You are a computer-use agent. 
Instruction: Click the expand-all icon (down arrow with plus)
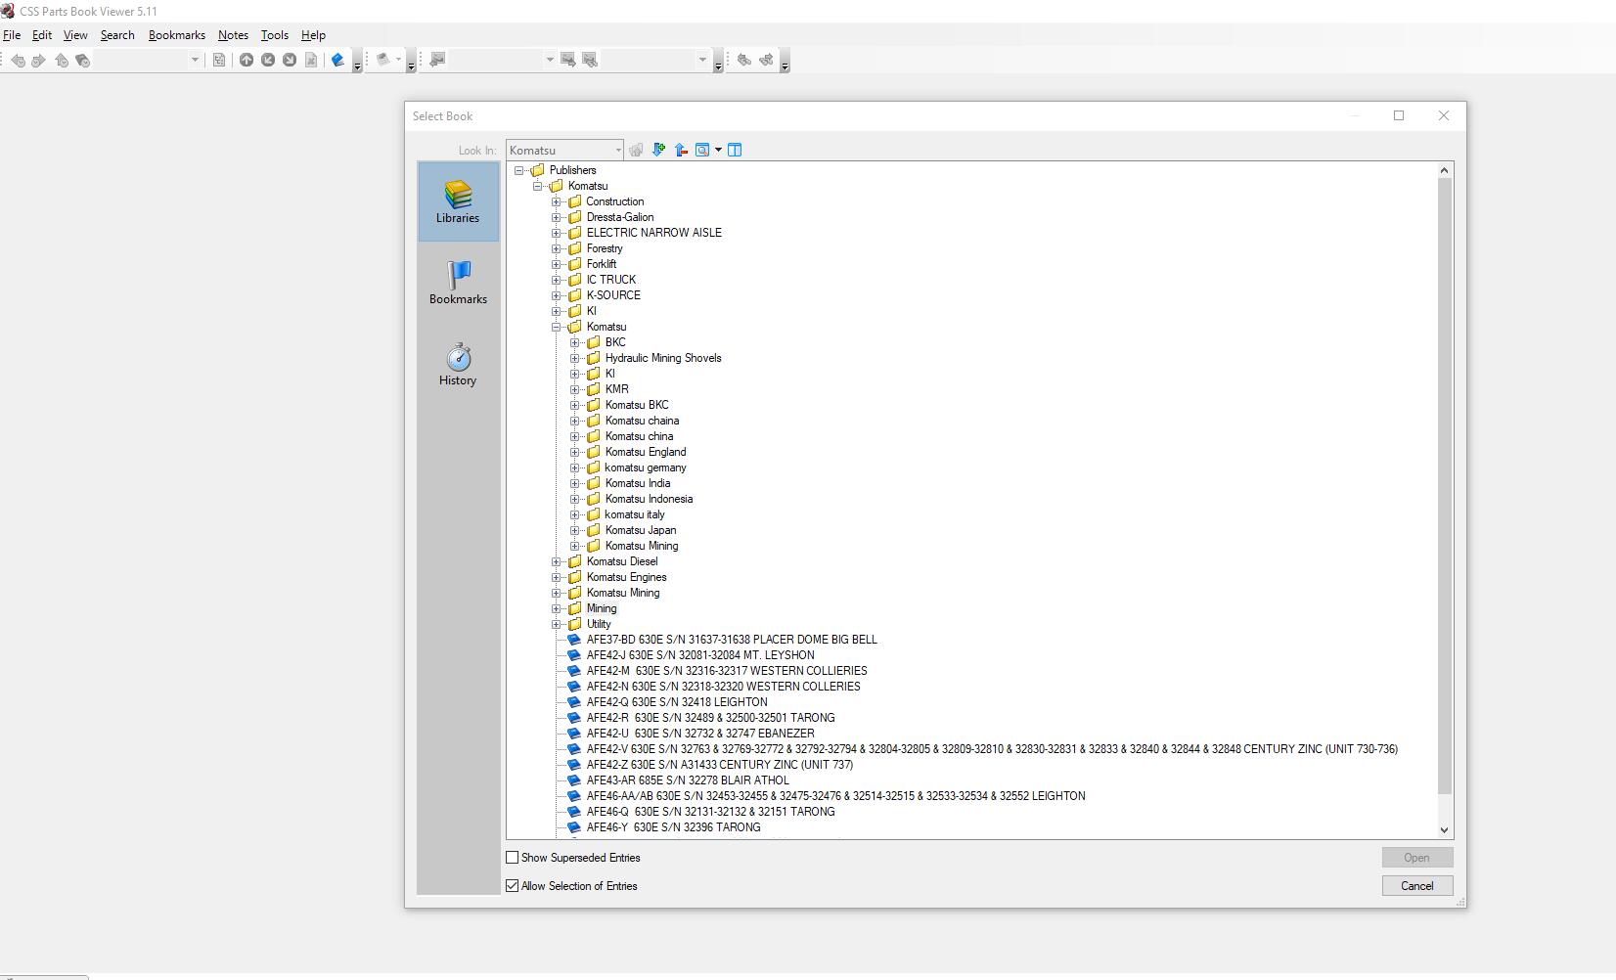pos(658,150)
